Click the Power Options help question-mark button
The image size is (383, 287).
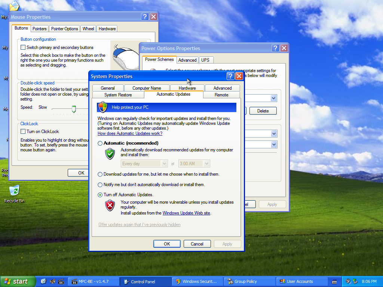(x=275, y=48)
